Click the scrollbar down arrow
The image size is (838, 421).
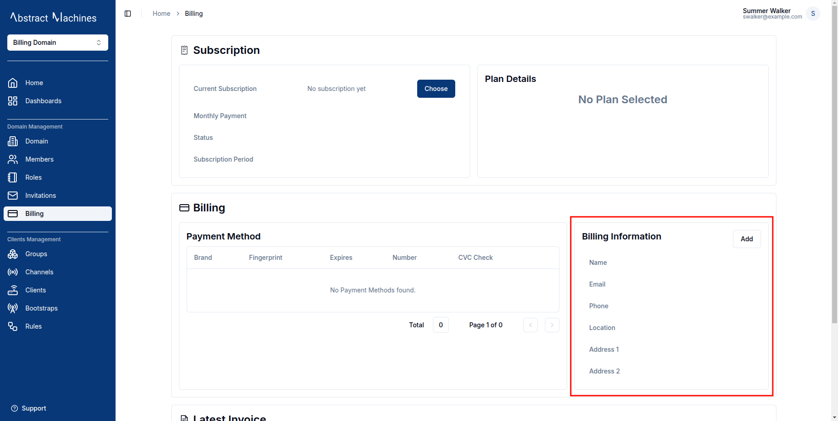834,417
